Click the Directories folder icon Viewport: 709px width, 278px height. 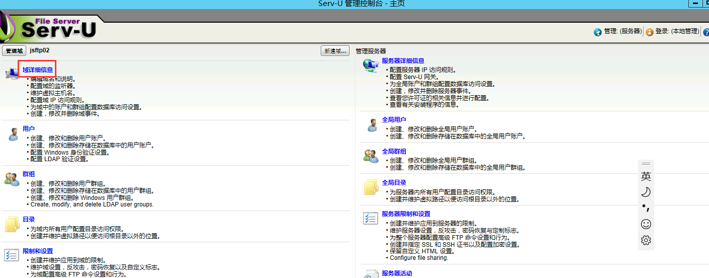click(x=12, y=224)
